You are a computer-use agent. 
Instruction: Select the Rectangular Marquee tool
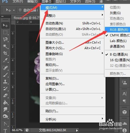coord(5,32)
